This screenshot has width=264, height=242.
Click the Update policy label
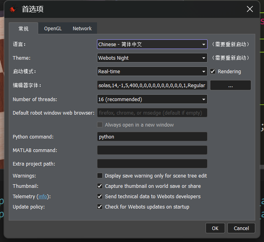click(29, 207)
